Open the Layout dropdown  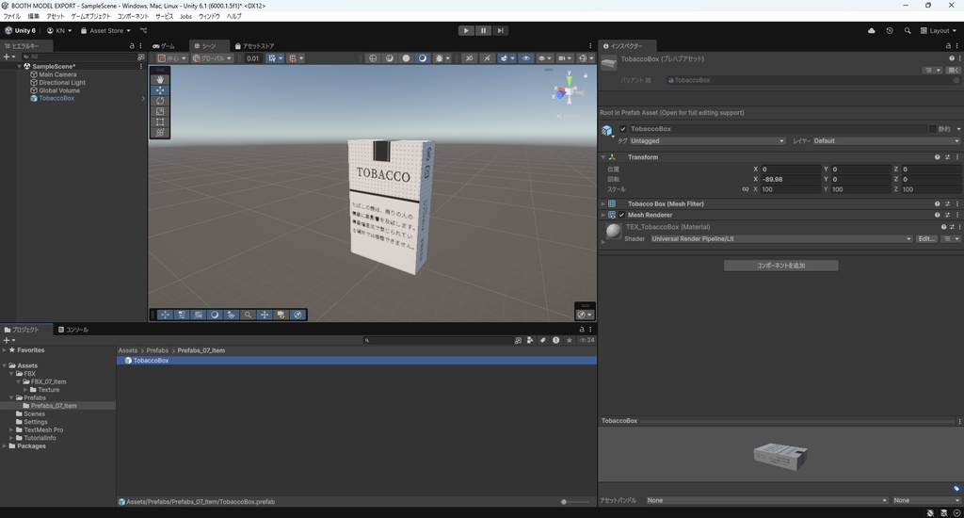939,30
